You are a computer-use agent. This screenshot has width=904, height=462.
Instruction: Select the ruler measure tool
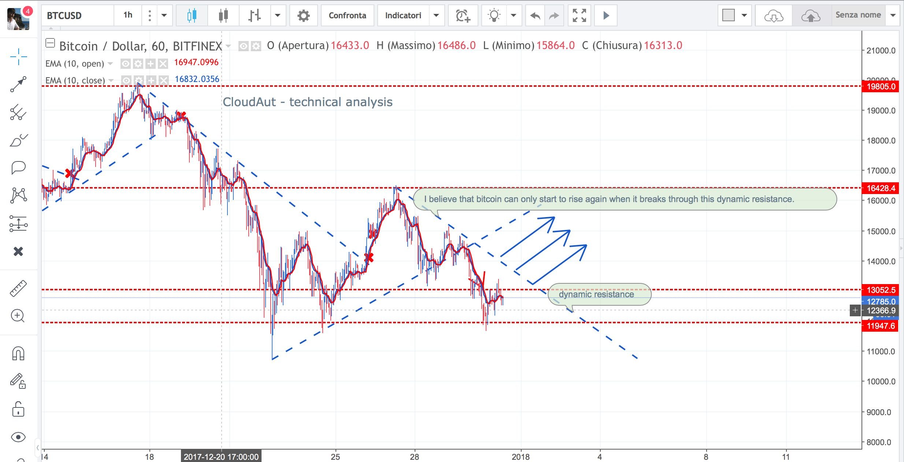[x=18, y=288]
